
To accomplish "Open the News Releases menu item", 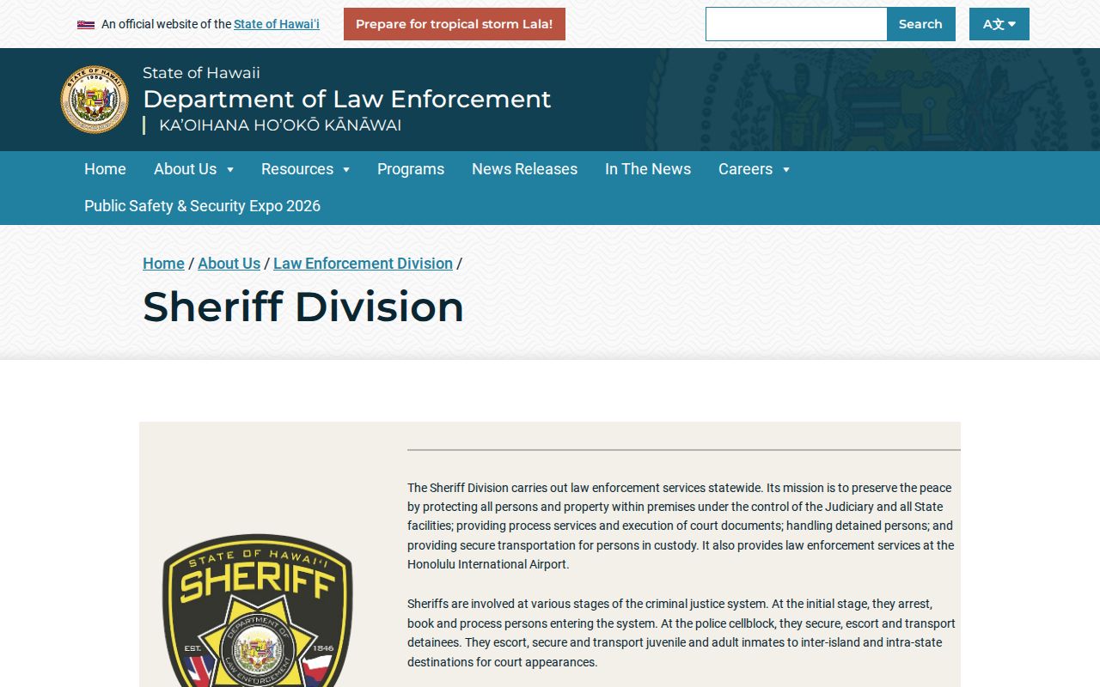I will (524, 169).
